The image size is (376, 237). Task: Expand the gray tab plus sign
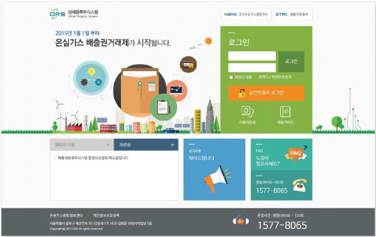[x=108, y=144]
